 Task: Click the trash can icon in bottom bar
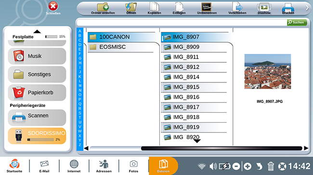(x=271, y=166)
